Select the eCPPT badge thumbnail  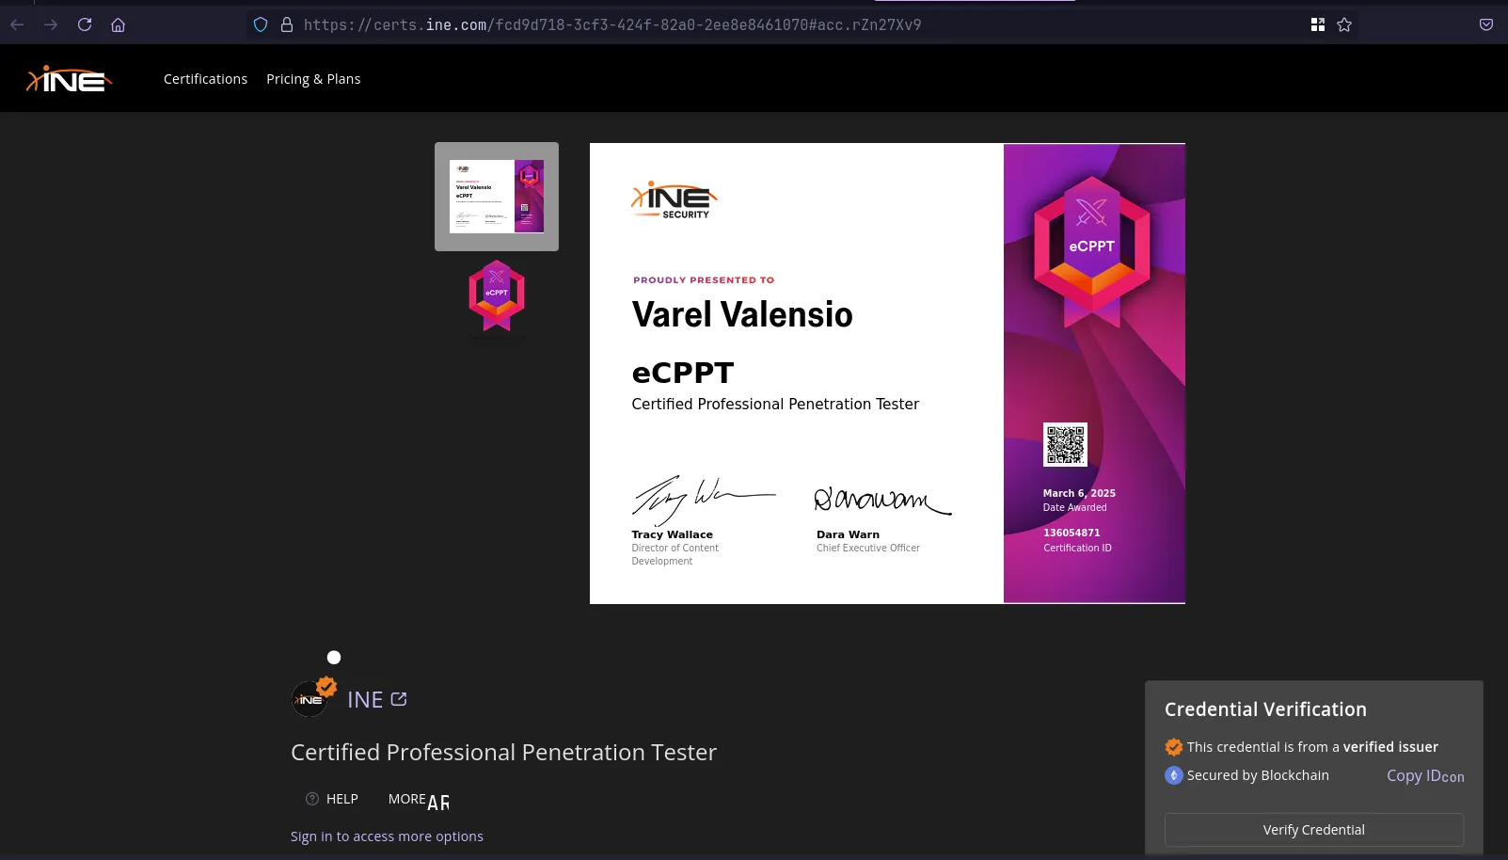coord(496,296)
